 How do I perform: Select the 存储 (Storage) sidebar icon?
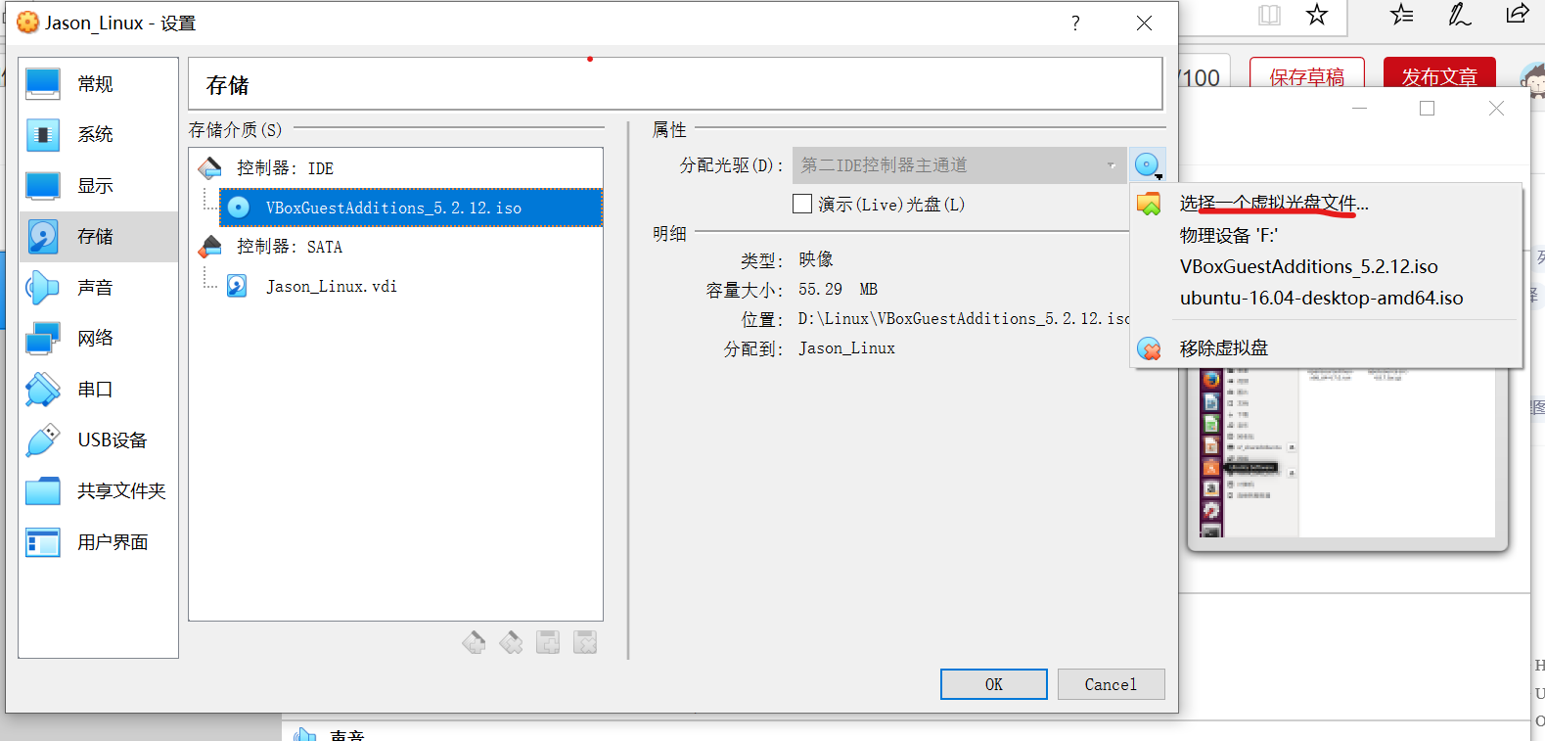click(x=43, y=237)
